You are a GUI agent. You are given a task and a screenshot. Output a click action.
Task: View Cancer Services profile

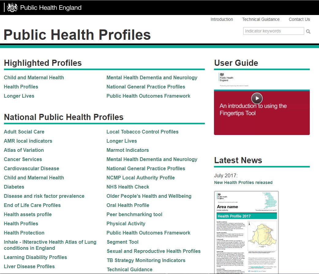[23, 159]
